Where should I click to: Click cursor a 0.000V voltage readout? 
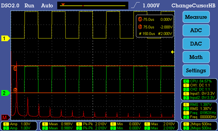click(166, 19)
